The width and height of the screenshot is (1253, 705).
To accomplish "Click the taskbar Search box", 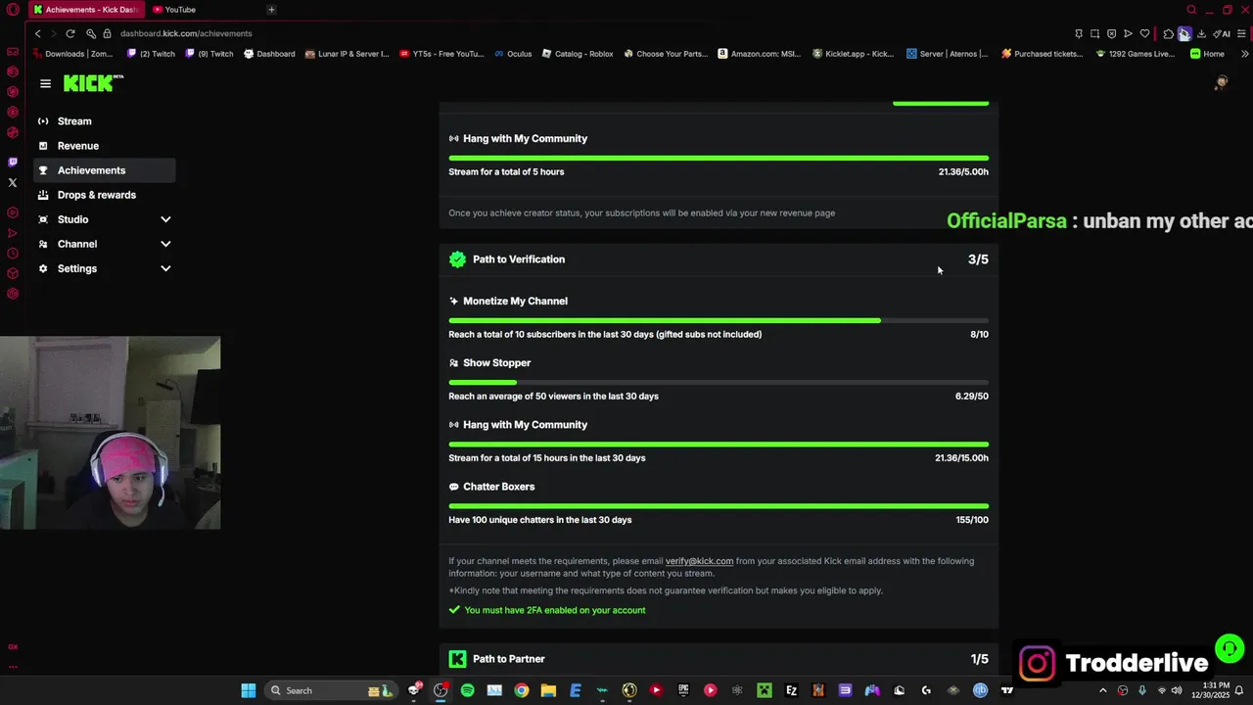I will coord(330,690).
